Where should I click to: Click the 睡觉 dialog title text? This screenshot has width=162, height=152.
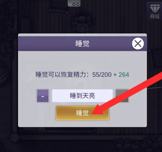(x=82, y=44)
